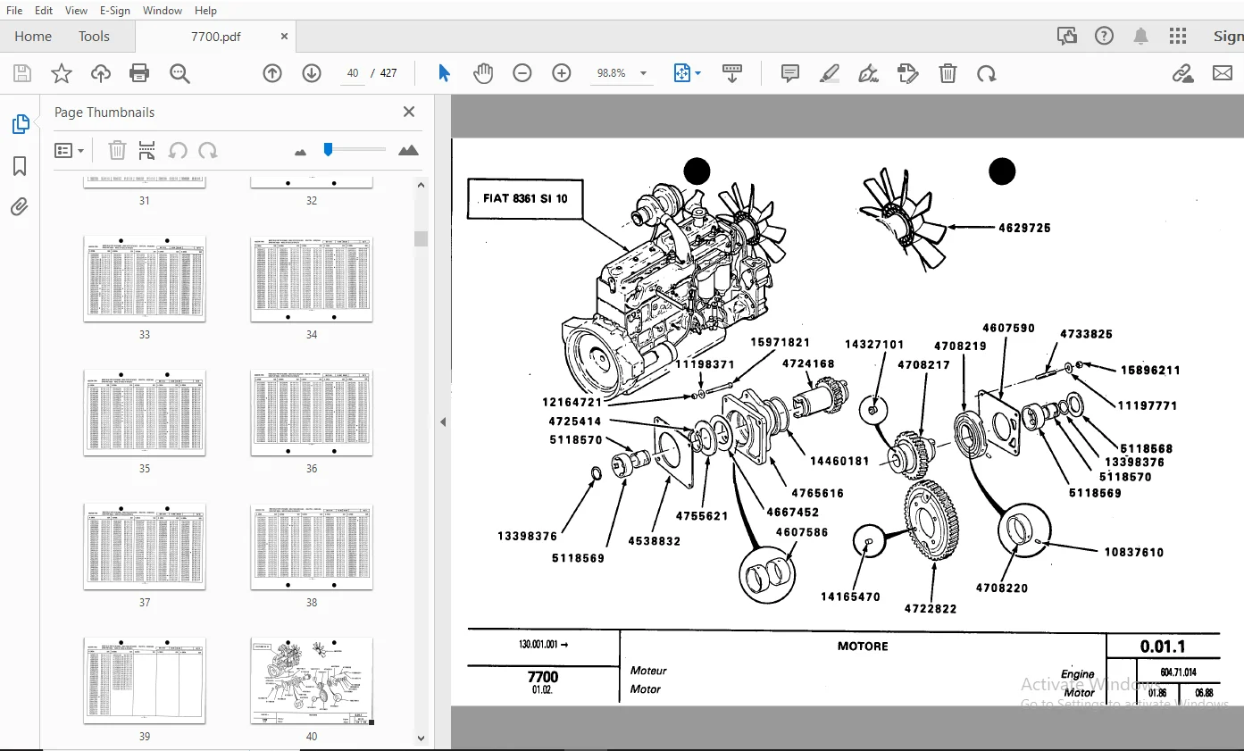The height and width of the screenshot is (751, 1244).
Task: Switch to the Tools tab
Action: [94, 37]
